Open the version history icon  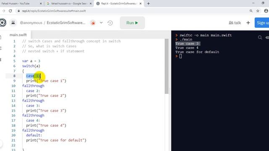110,23
